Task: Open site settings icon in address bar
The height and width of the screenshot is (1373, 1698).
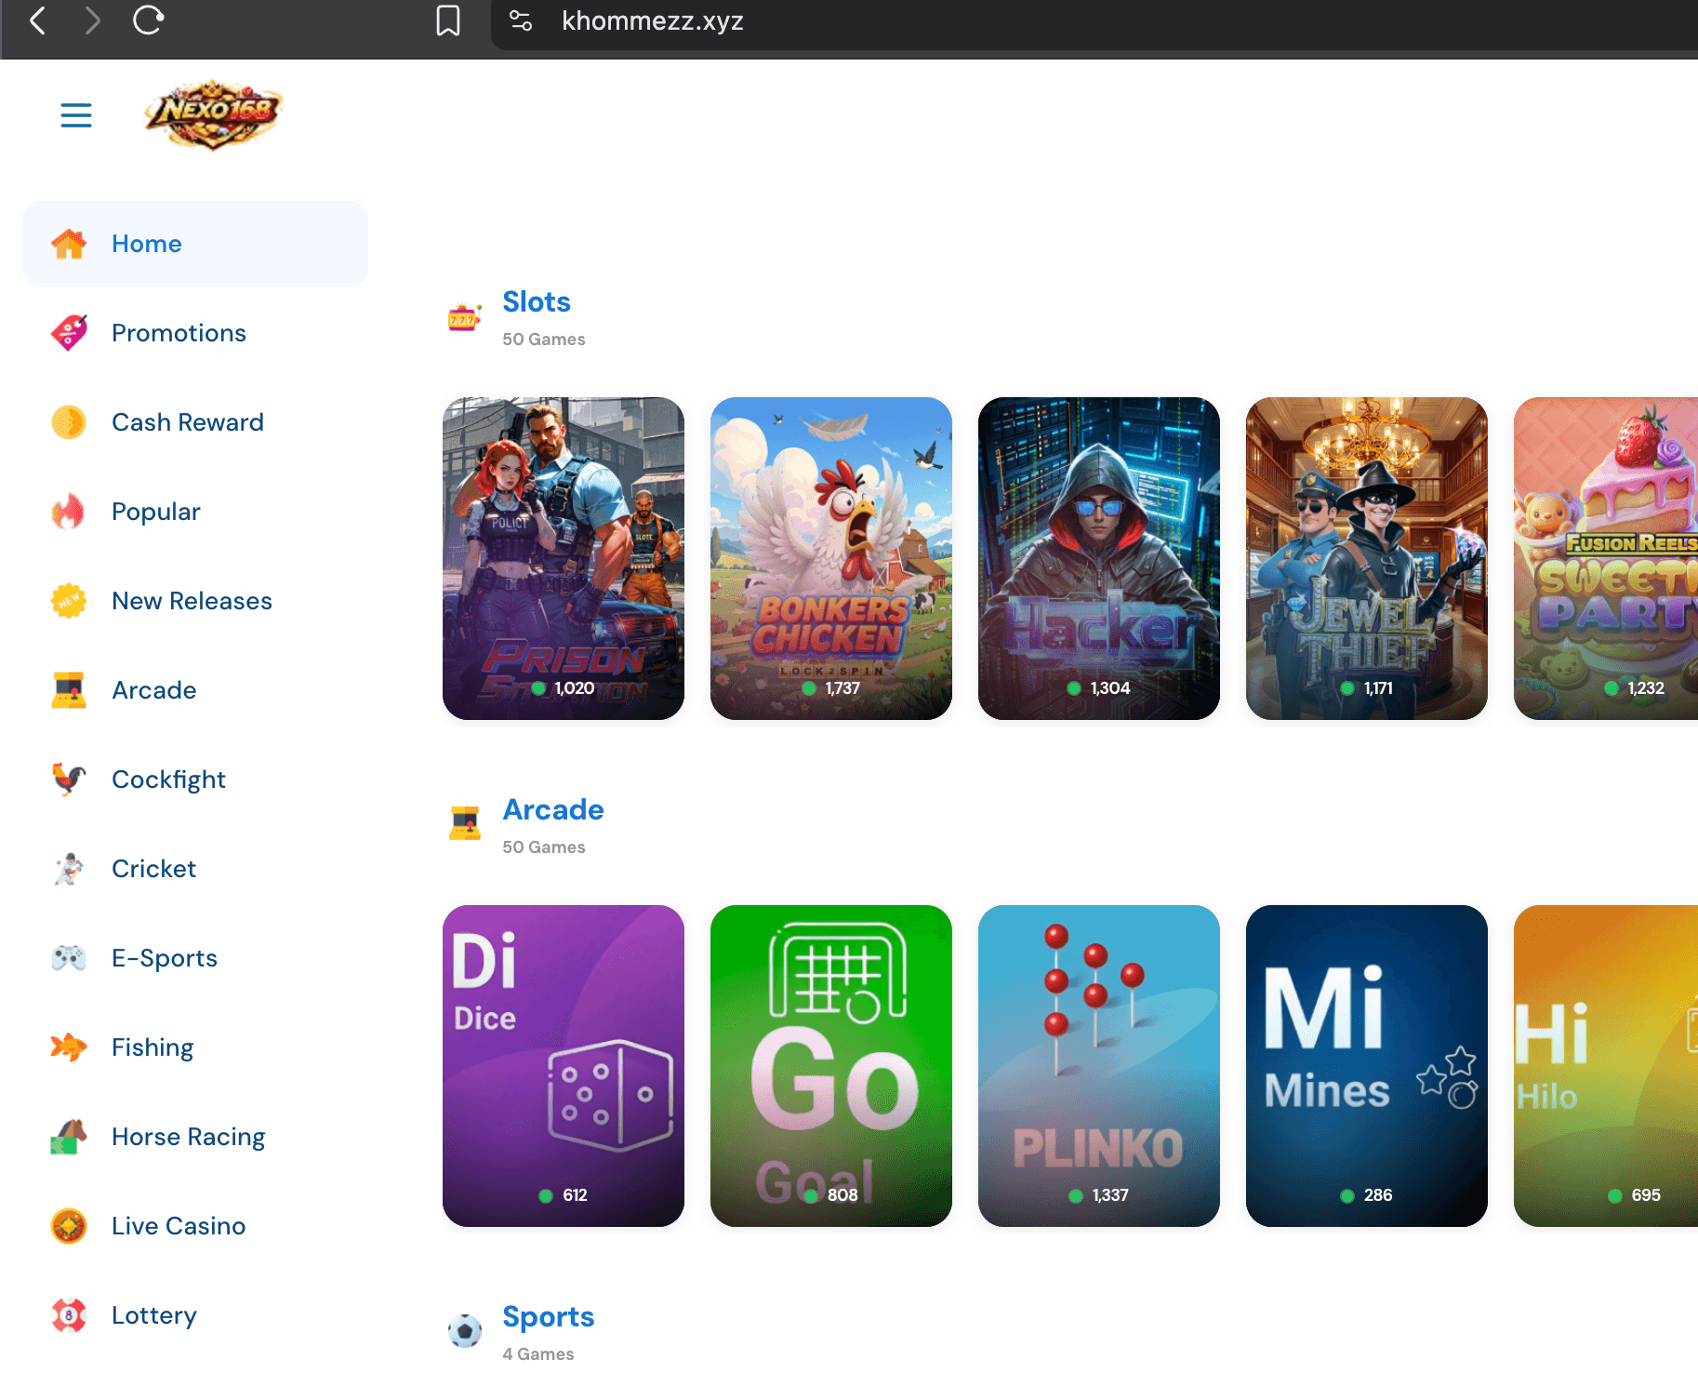Action: [521, 20]
